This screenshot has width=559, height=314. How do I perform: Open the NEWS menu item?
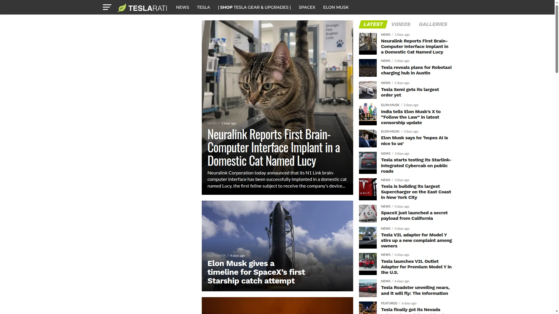point(183,7)
